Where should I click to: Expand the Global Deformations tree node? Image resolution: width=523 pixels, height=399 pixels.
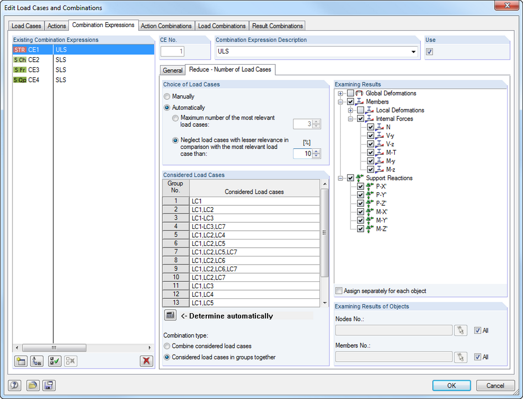point(340,93)
